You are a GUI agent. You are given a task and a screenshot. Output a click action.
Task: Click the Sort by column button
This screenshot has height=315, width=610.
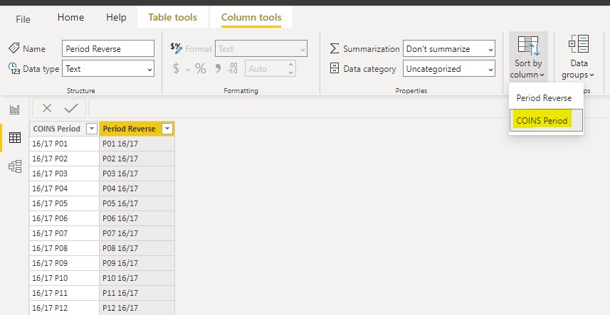coord(528,57)
